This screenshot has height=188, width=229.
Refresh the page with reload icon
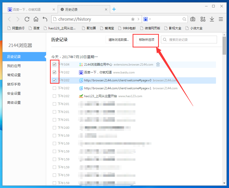(27, 19)
